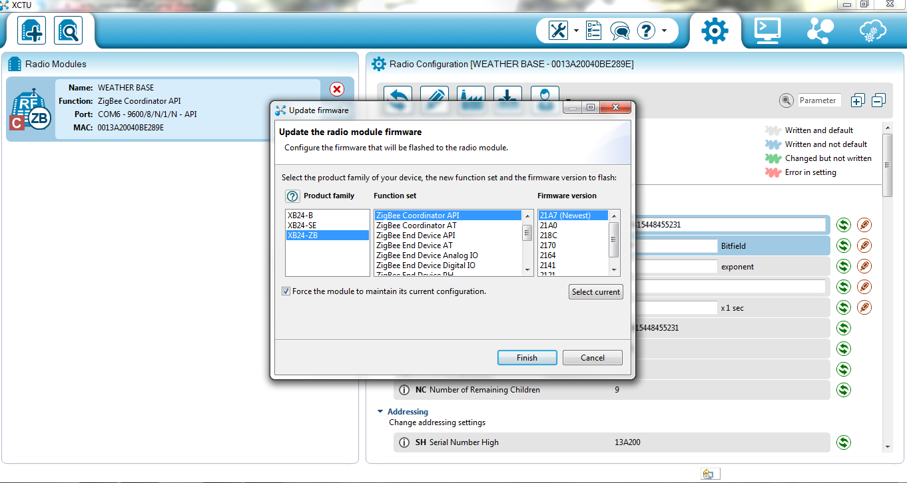This screenshot has height=483, width=907.
Task: Remove the WEATHER BASE module with red X
Action: click(337, 89)
